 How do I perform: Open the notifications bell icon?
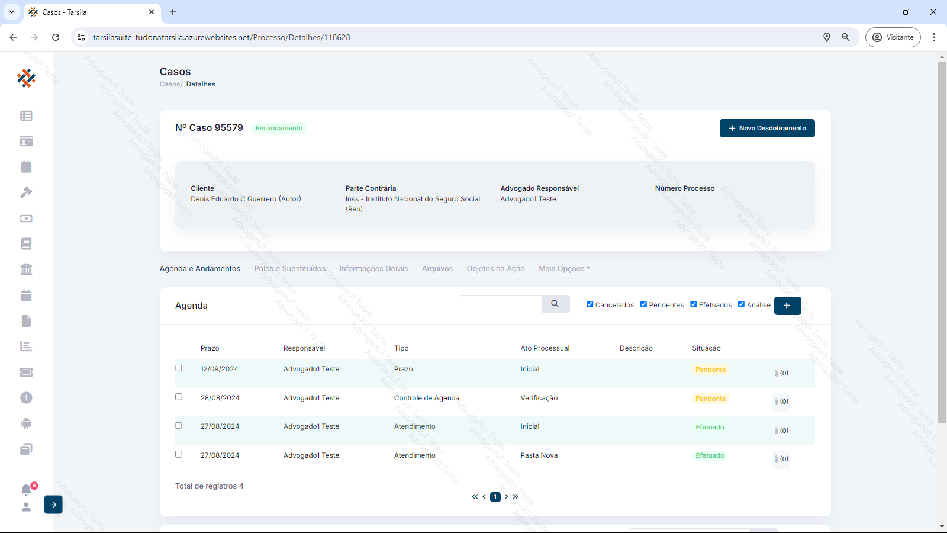coord(26,490)
